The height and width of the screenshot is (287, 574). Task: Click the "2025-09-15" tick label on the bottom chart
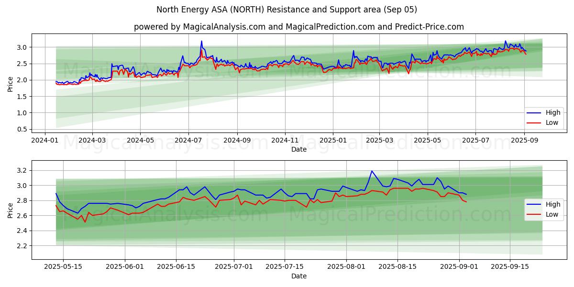coord(509,266)
